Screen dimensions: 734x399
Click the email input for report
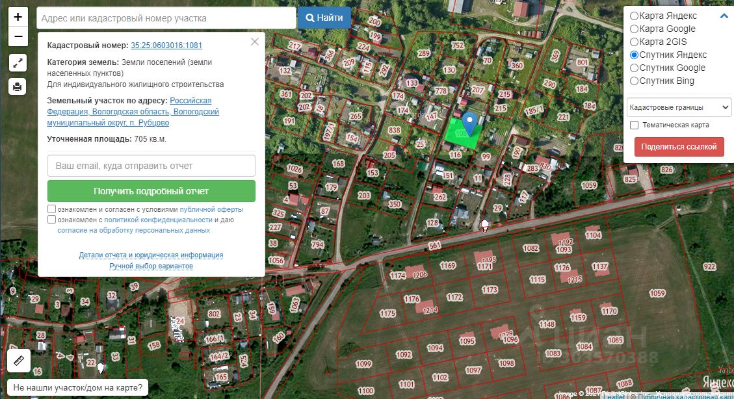click(x=151, y=166)
